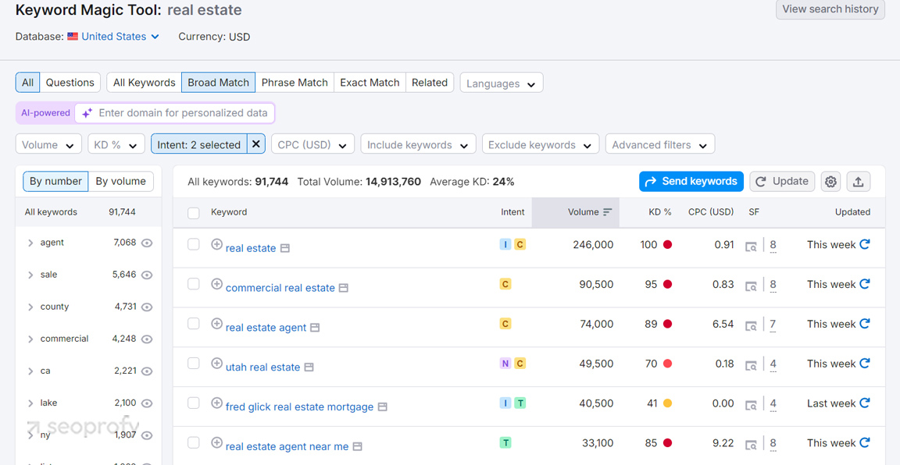The height and width of the screenshot is (465, 900).
Task: Select All Keywords match type
Action: 144,83
